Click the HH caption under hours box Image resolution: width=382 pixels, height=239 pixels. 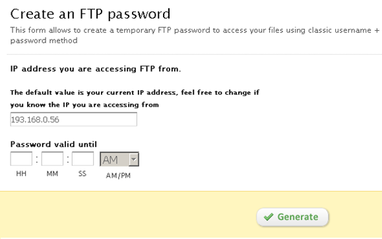coord(21,174)
